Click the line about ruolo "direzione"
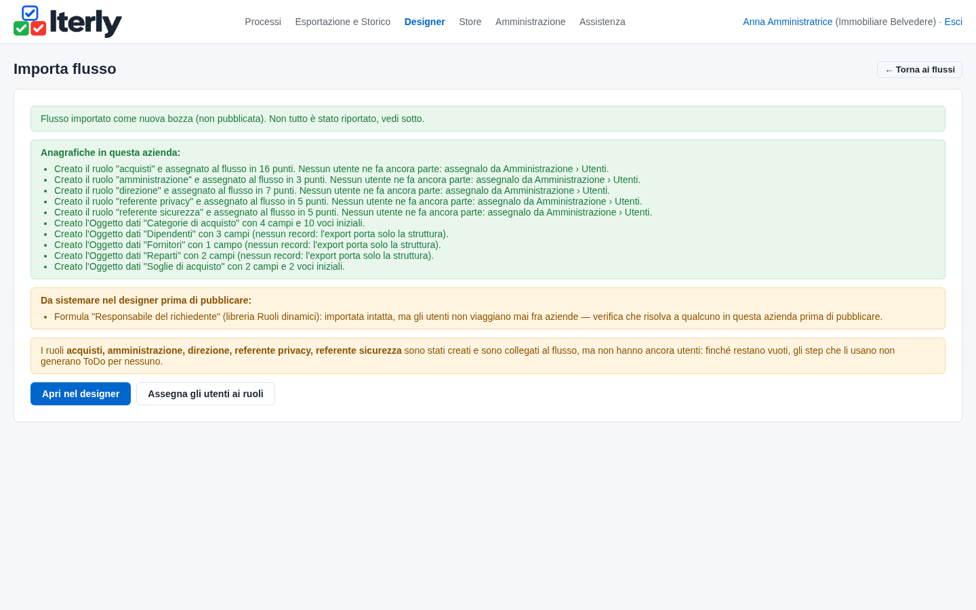This screenshot has height=610, width=976. [x=332, y=190]
